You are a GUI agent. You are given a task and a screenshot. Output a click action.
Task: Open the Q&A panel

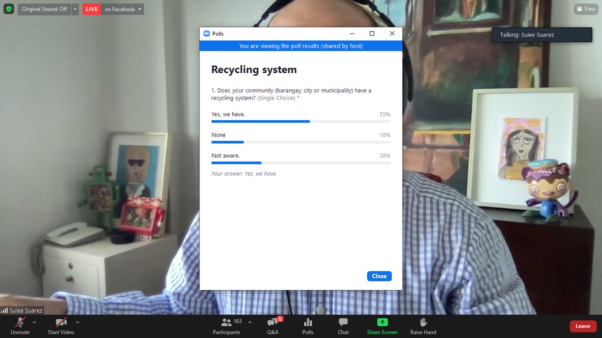273,326
